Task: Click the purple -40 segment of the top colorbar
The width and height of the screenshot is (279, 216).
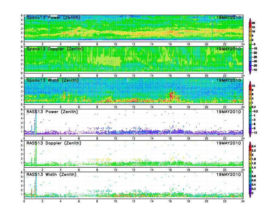Action: tap(250, 68)
